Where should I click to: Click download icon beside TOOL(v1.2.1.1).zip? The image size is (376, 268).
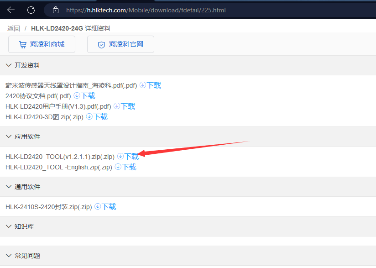120,156
